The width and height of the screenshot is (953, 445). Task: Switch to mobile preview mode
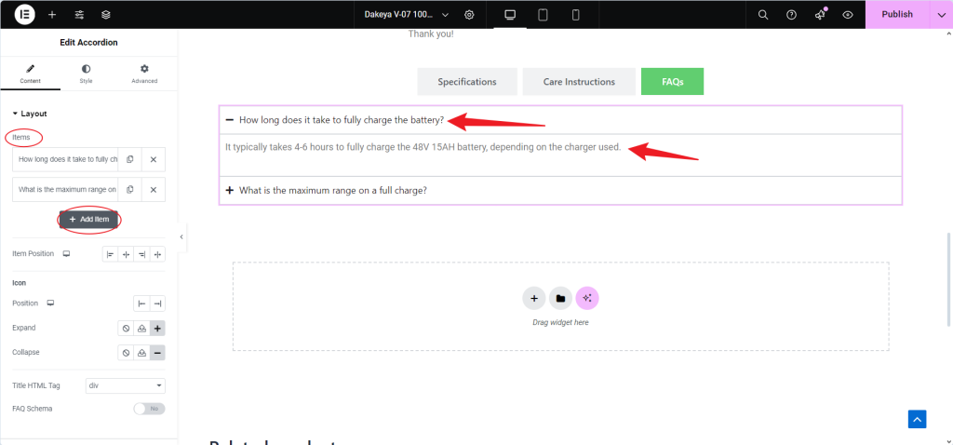[575, 15]
